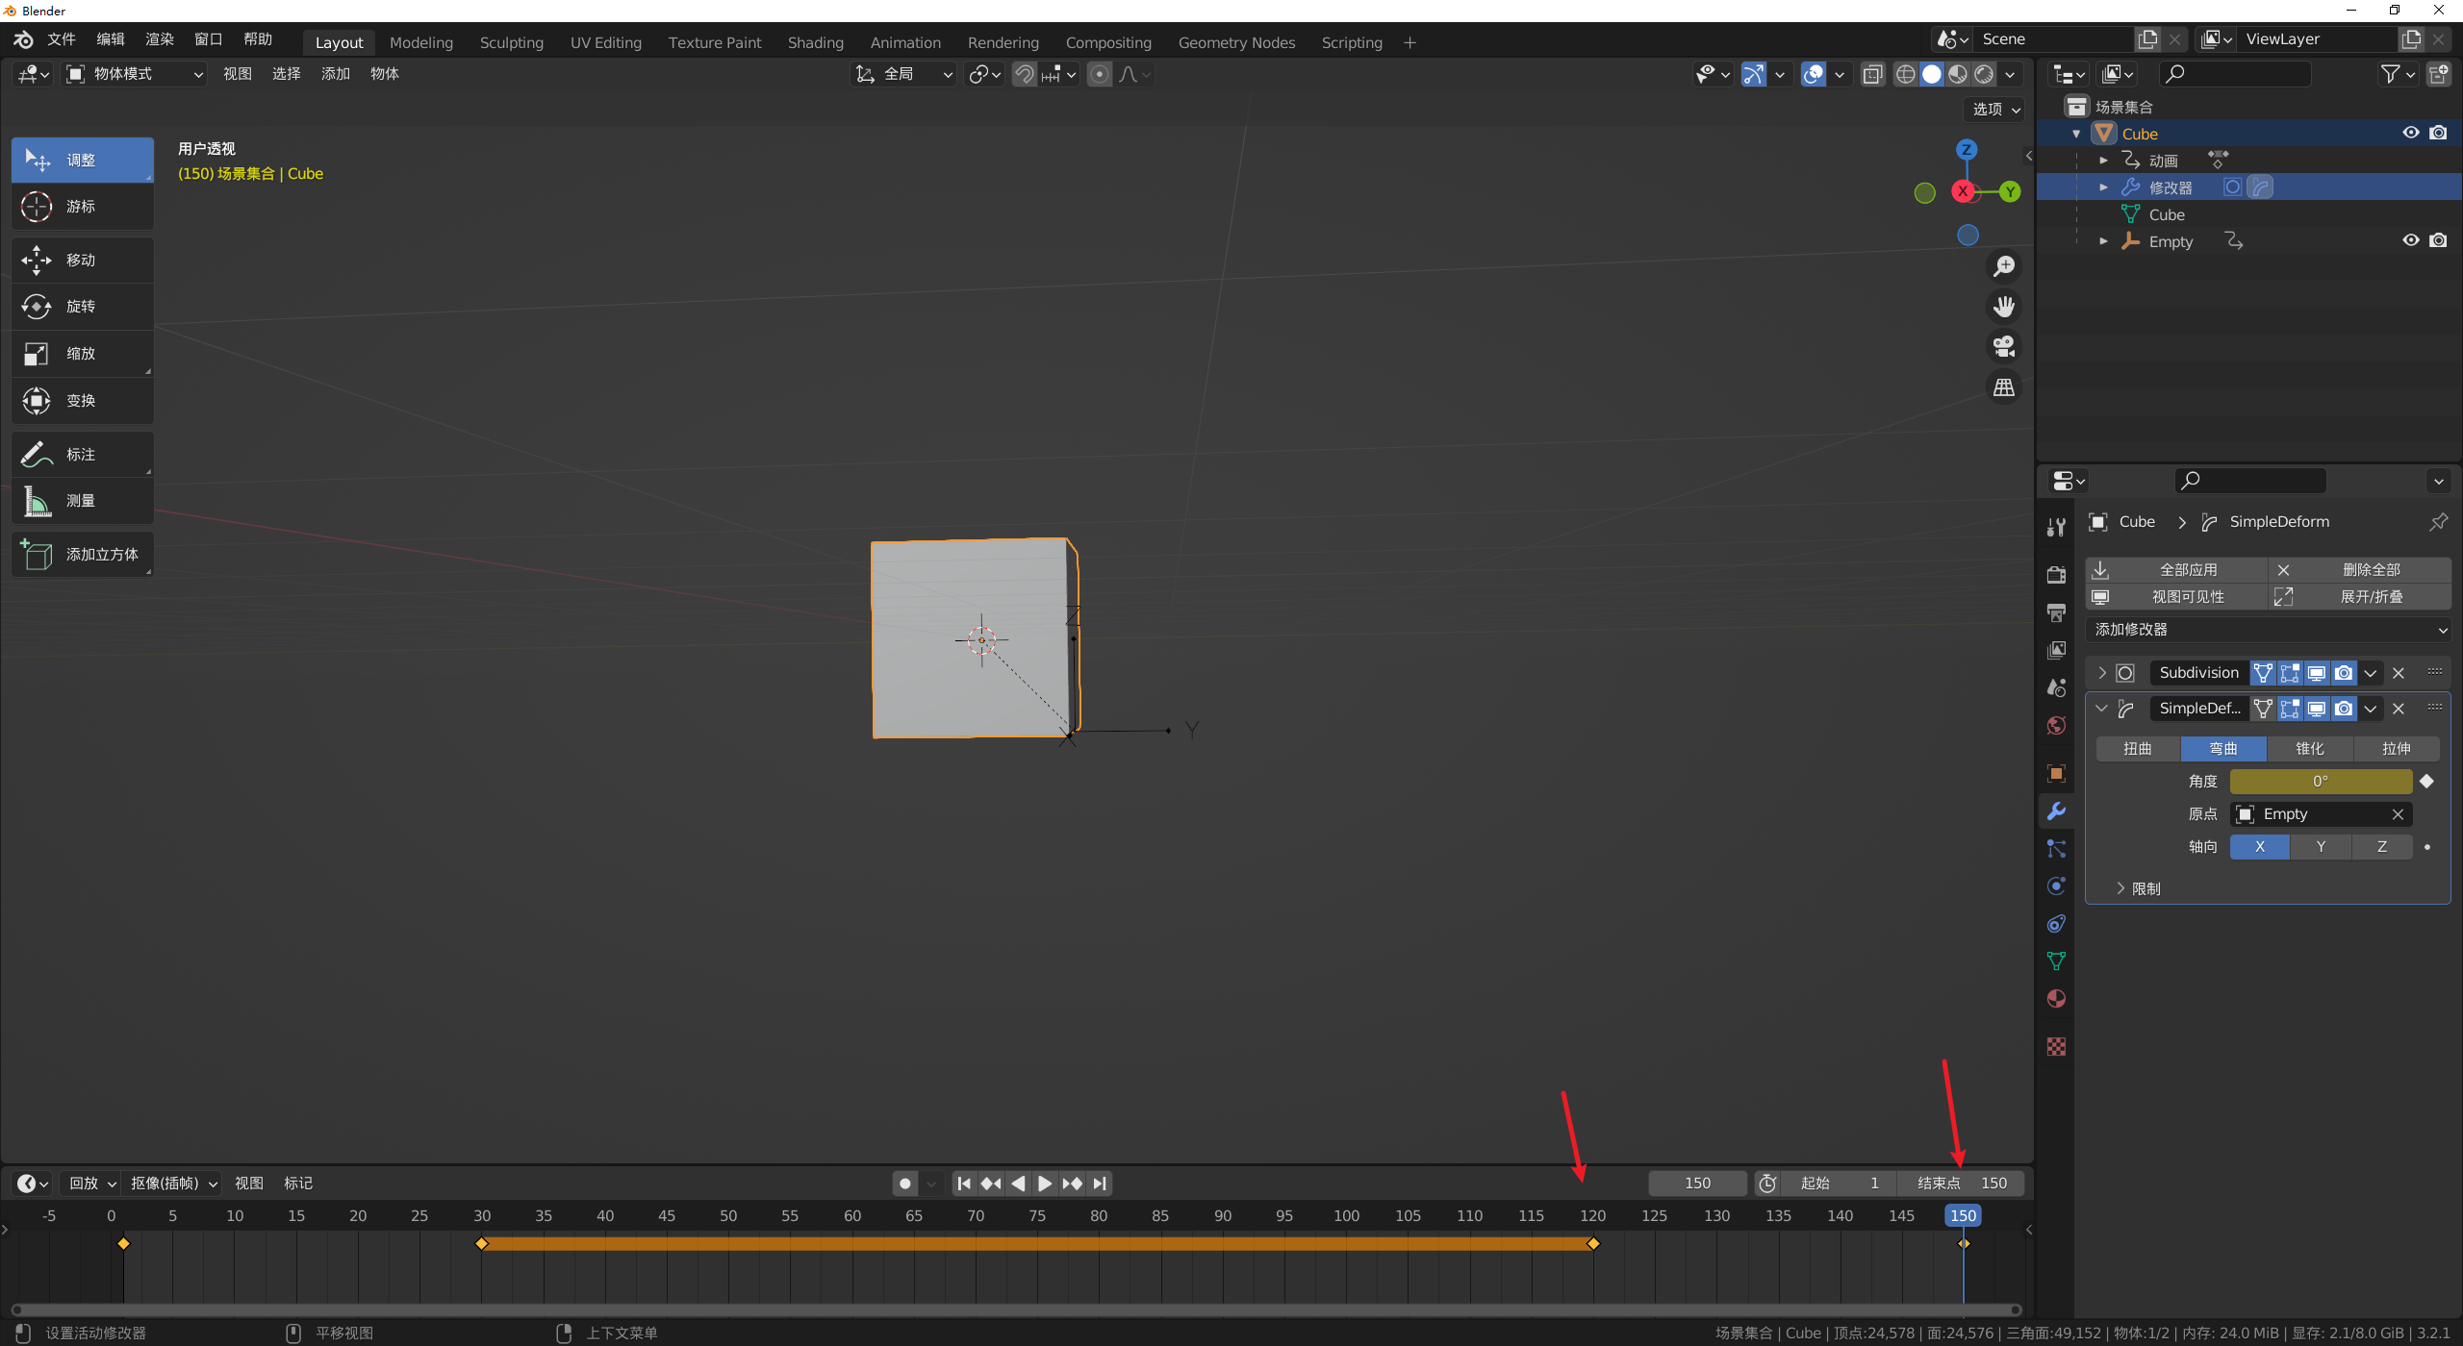The width and height of the screenshot is (2463, 1346).
Task: Select the 扭曲 twist deform mode
Action: coord(2138,749)
